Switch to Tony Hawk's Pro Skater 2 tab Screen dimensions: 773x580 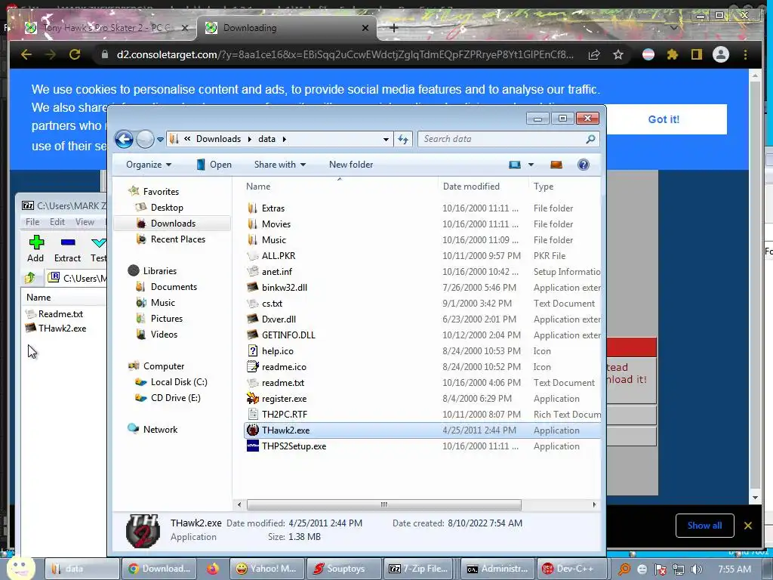click(105, 28)
